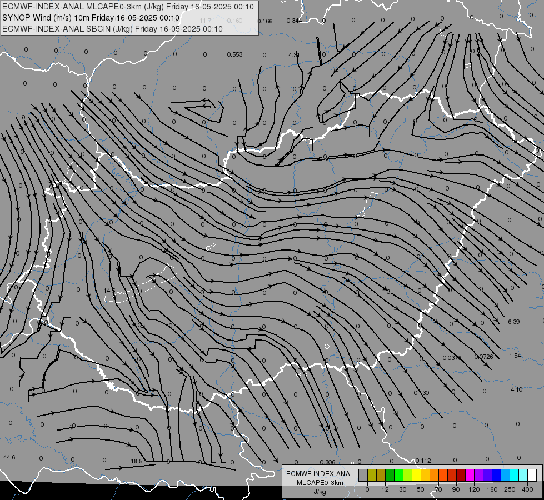Click the map value 4.31

(x=294, y=55)
